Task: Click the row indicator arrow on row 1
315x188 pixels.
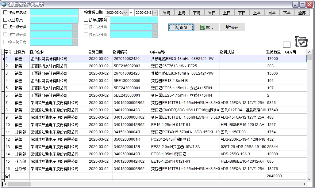Action: pyautogui.click(x=3, y=59)
